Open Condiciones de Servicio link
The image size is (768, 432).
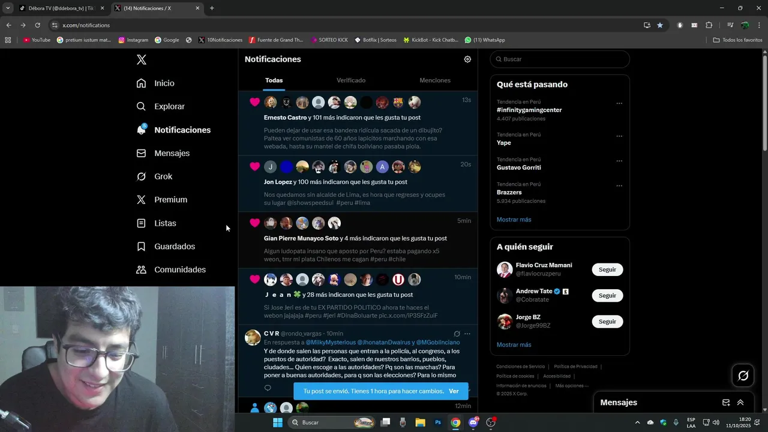520,367
